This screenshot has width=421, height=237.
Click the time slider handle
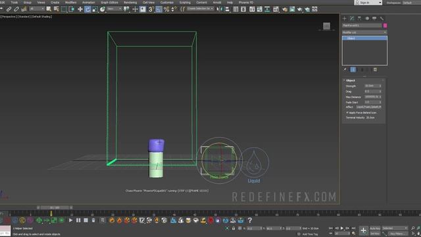pyautogui.click(x=55, y=207)
